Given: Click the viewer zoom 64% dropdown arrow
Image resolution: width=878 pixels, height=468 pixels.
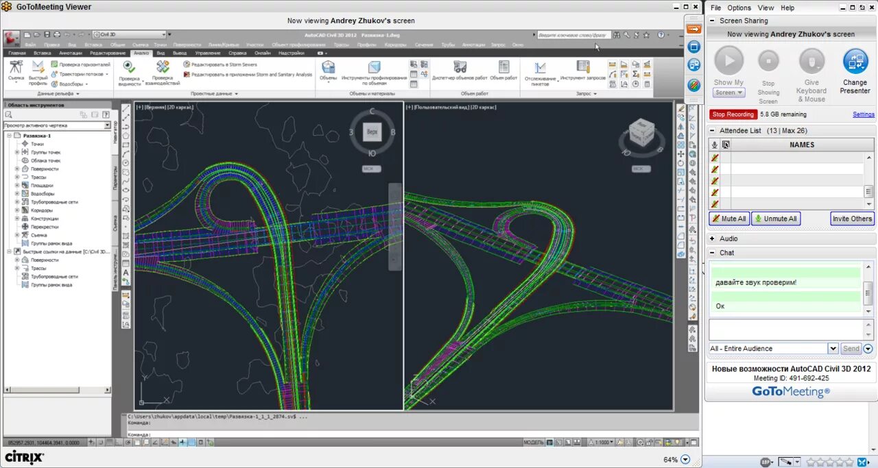Looking at the screenshot, I should tap(686, 460).
